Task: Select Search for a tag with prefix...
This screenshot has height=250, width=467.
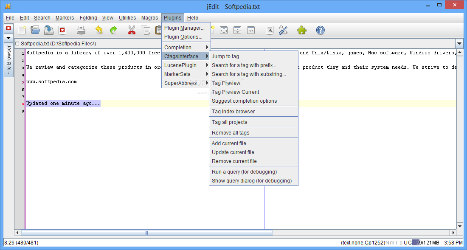Action: pos(253,65)
